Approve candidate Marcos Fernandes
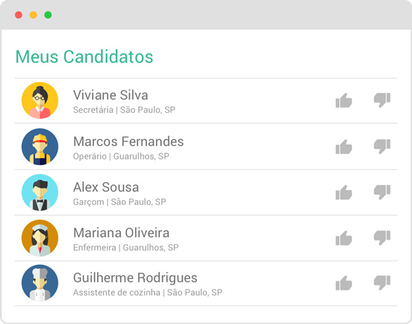Viewport: 412px width, 324px height. point(343,147)
